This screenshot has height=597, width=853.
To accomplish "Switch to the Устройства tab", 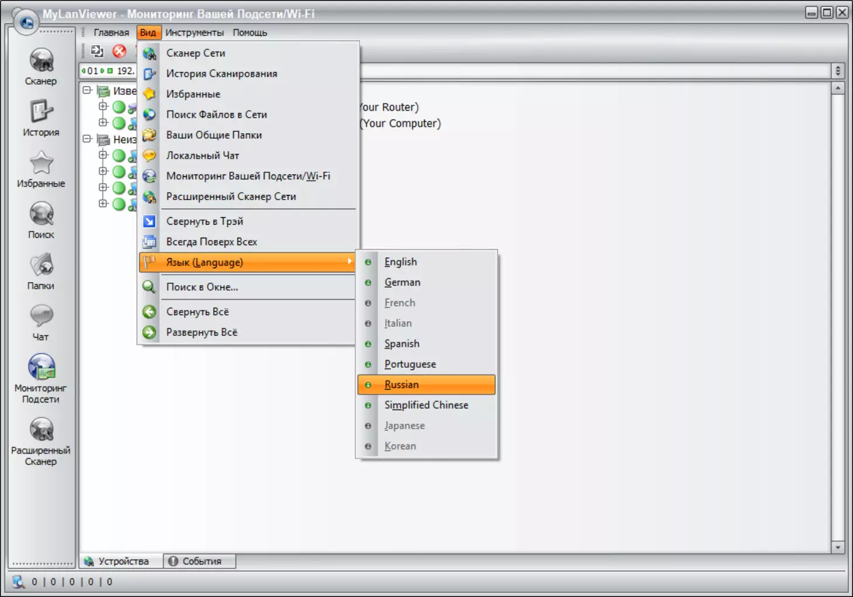I will [121, 561].
